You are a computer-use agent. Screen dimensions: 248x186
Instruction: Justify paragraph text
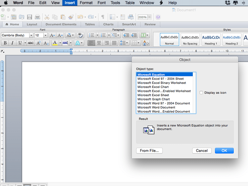114,43
